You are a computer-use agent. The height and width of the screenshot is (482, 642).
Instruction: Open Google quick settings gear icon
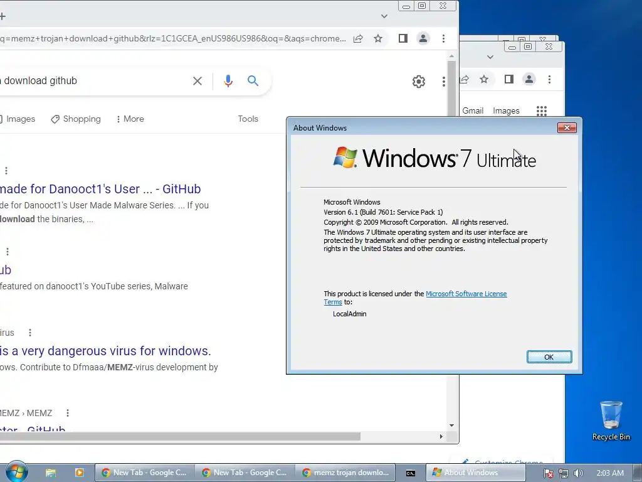coord(418,81)
